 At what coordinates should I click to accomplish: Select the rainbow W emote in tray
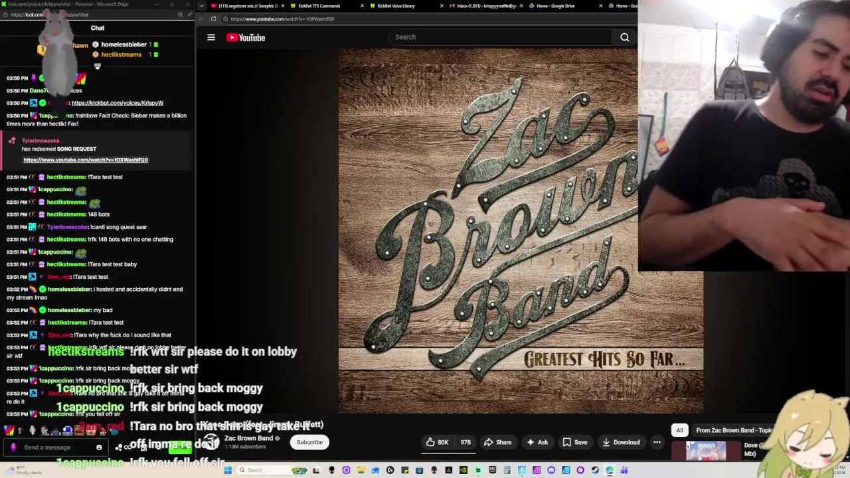pos(9,431)
